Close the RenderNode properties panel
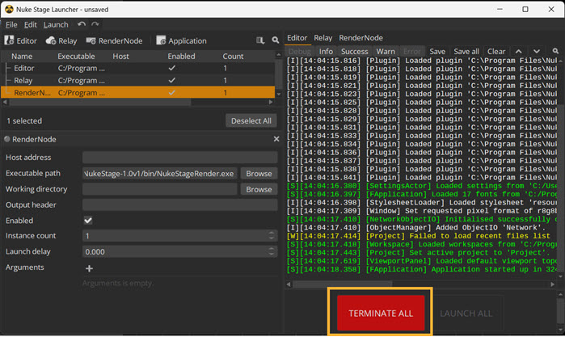Screen dimensions: 565x337 coord(276,139)
